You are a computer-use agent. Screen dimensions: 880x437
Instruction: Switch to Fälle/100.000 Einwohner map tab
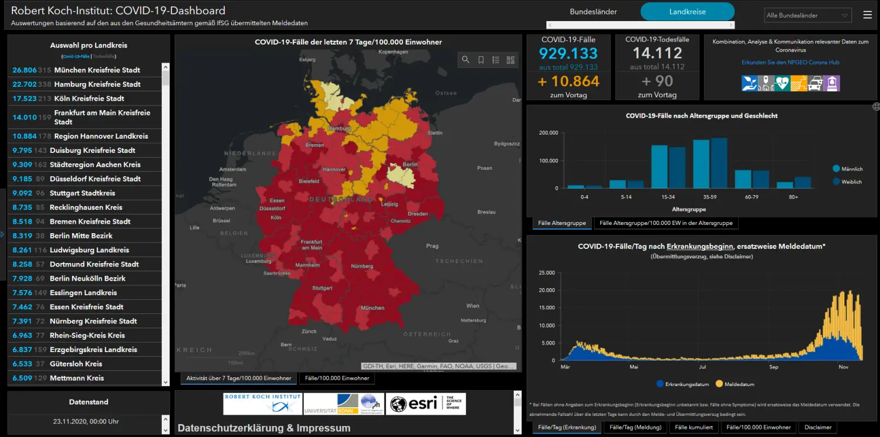[337, 378]
